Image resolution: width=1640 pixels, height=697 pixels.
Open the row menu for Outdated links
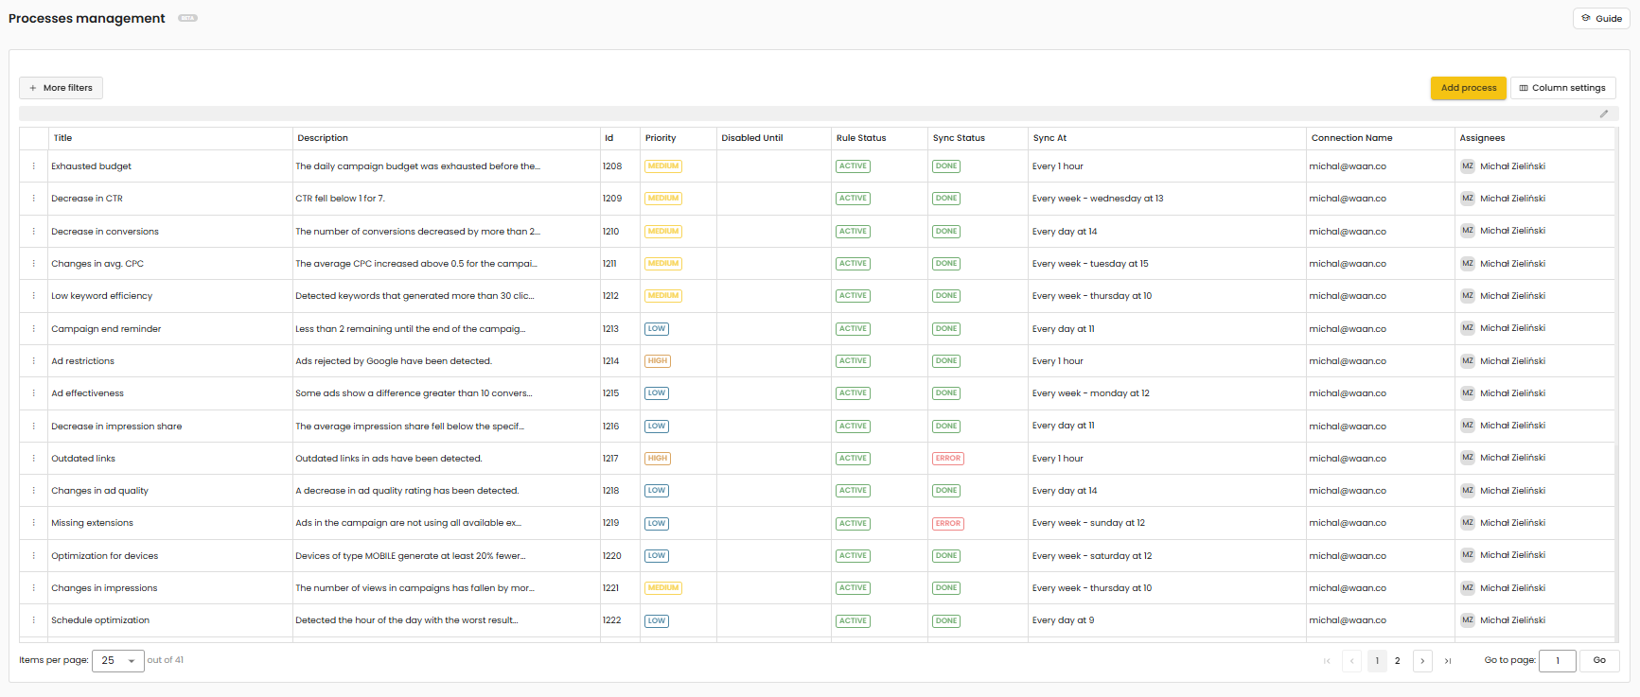coord(34,459)
